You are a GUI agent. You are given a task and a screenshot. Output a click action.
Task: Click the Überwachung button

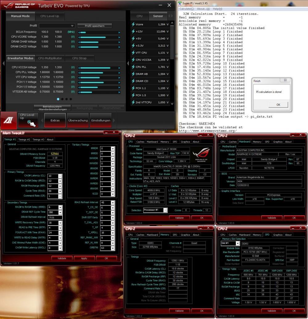coord(78,120)
